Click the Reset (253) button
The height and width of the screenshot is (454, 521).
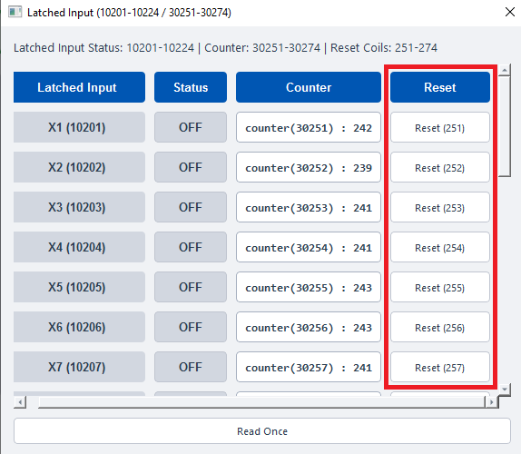pyautogui.click(x=440, y=207)
